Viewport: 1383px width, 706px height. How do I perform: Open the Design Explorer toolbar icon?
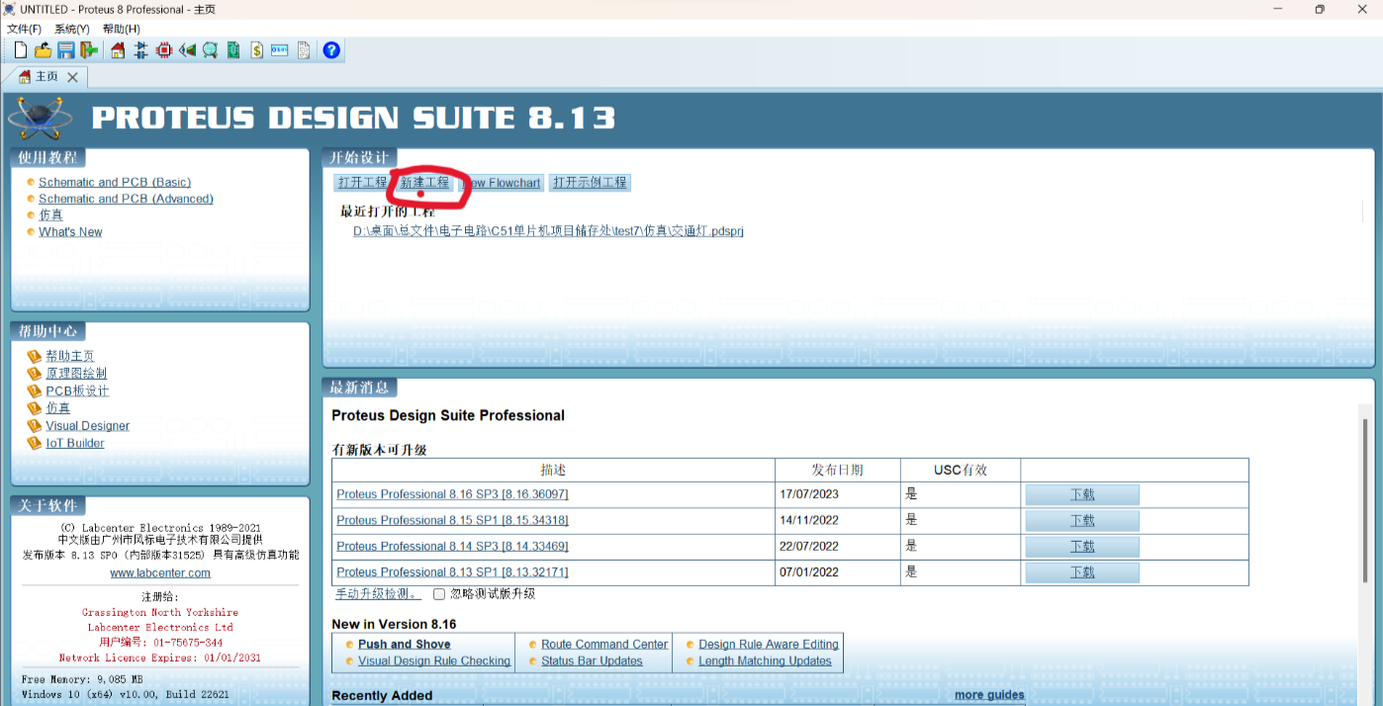(233, 50)
